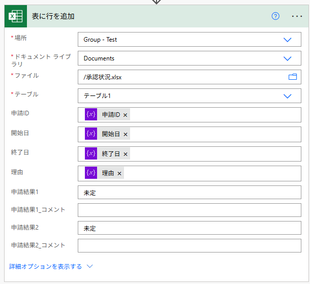The image size is (310, 284).
Task: Remove the 申請ID dynamic token
Action: (x=125, y=115)
